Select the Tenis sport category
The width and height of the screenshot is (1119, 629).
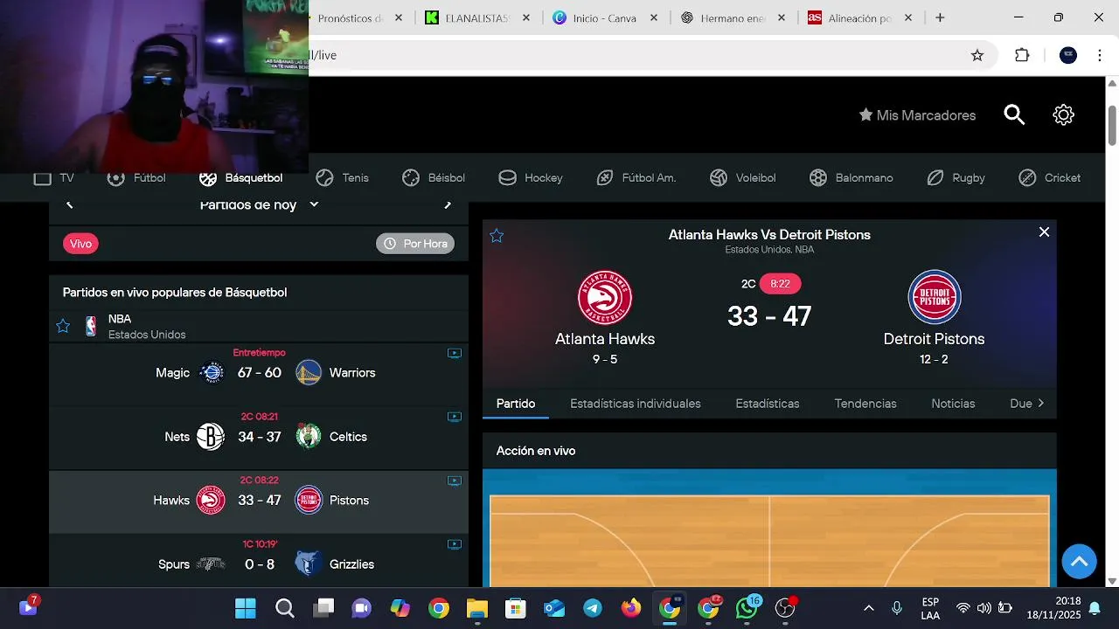(x=343, y=178)
